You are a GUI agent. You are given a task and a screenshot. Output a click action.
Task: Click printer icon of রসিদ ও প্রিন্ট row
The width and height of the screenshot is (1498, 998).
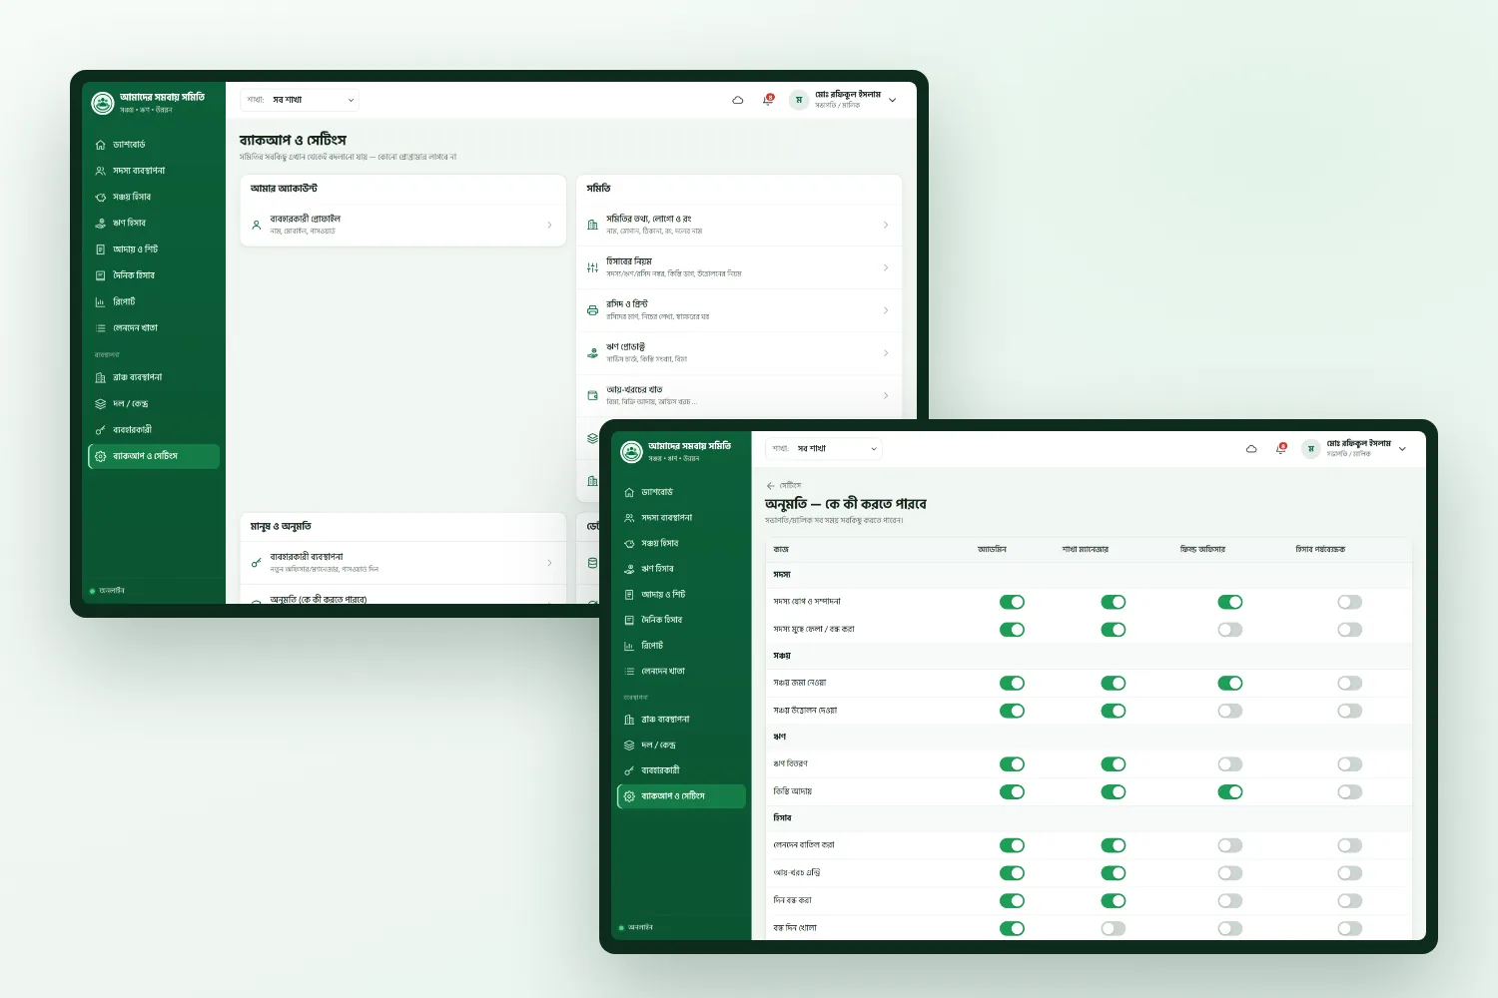coord(592,310)
